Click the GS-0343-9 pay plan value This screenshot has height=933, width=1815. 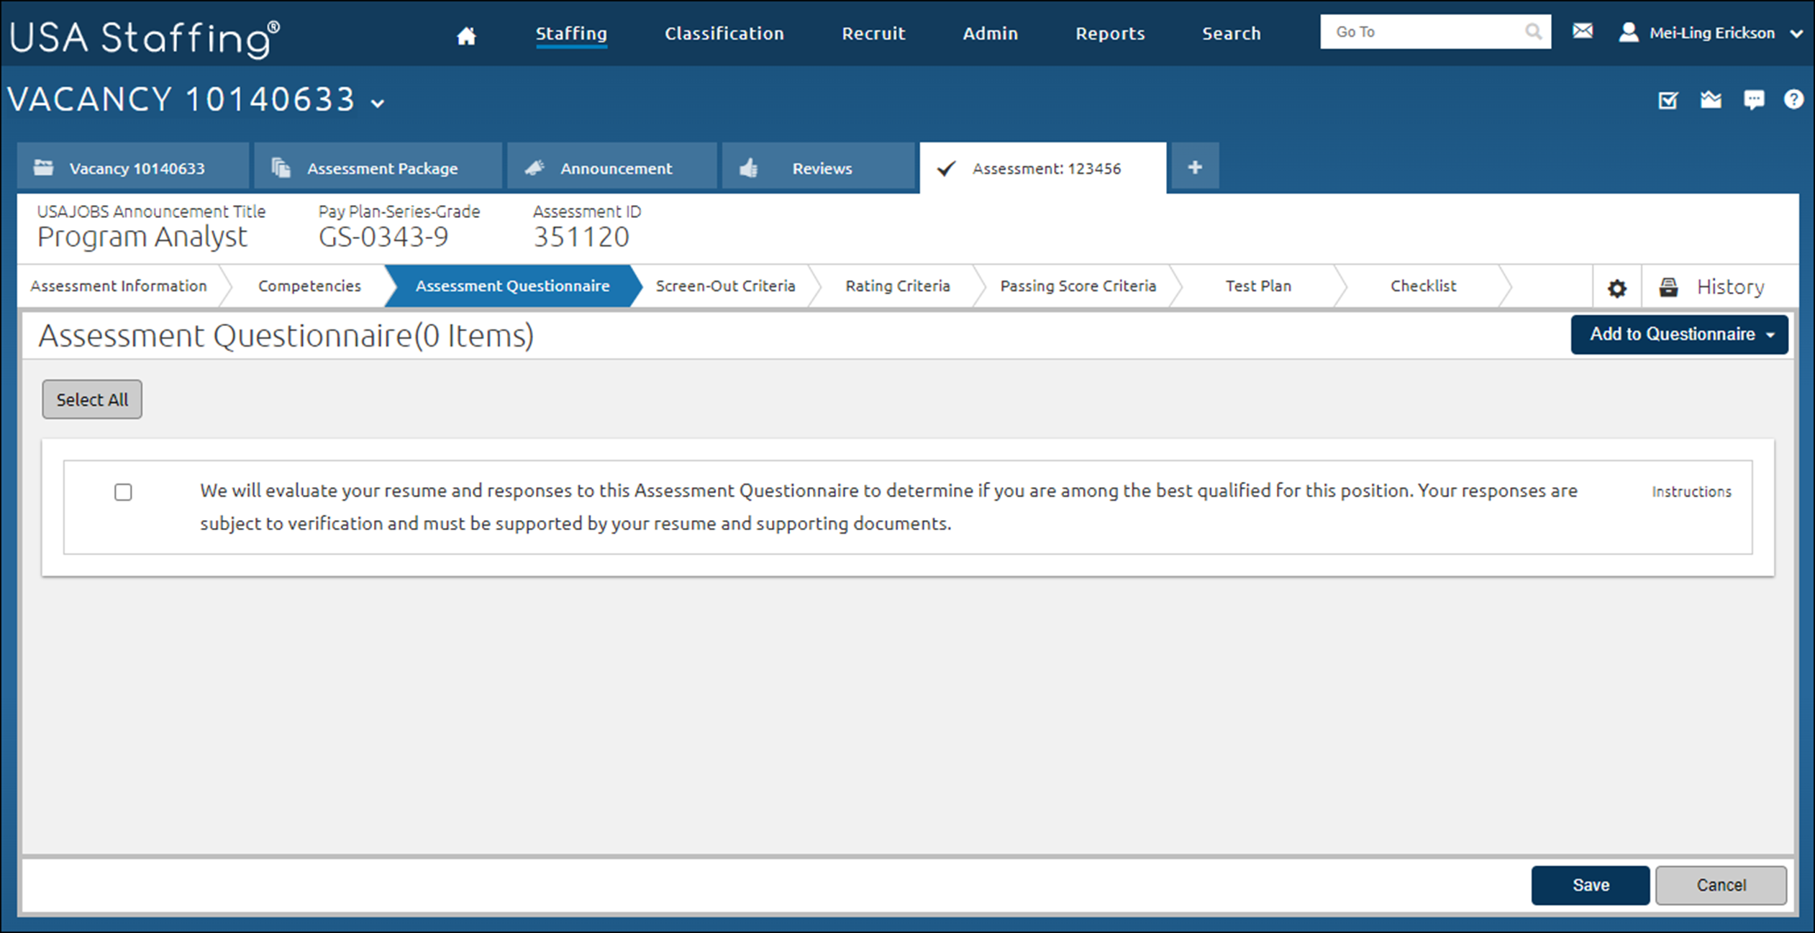(383, 237)
